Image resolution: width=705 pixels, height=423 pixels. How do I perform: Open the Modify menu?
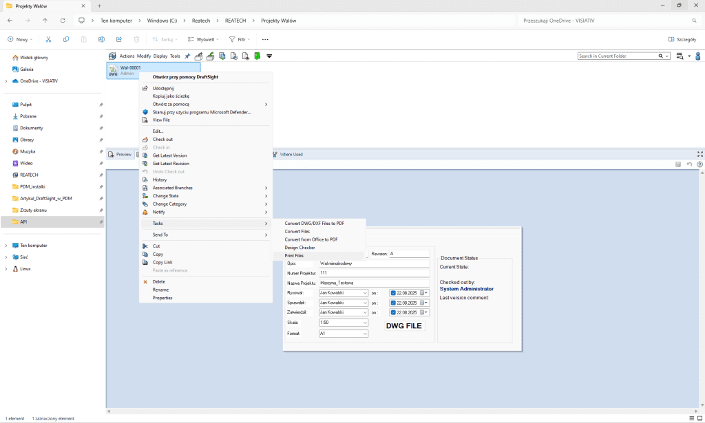pyautogui.click(x=144, y=56)
